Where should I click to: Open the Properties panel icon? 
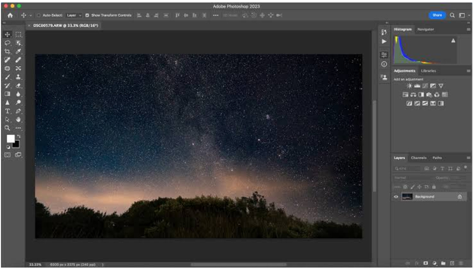[x=384, y=55]
